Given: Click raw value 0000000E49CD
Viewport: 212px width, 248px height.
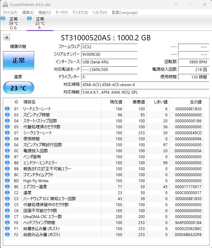Looking at the screenshot, I should point(188,133).
